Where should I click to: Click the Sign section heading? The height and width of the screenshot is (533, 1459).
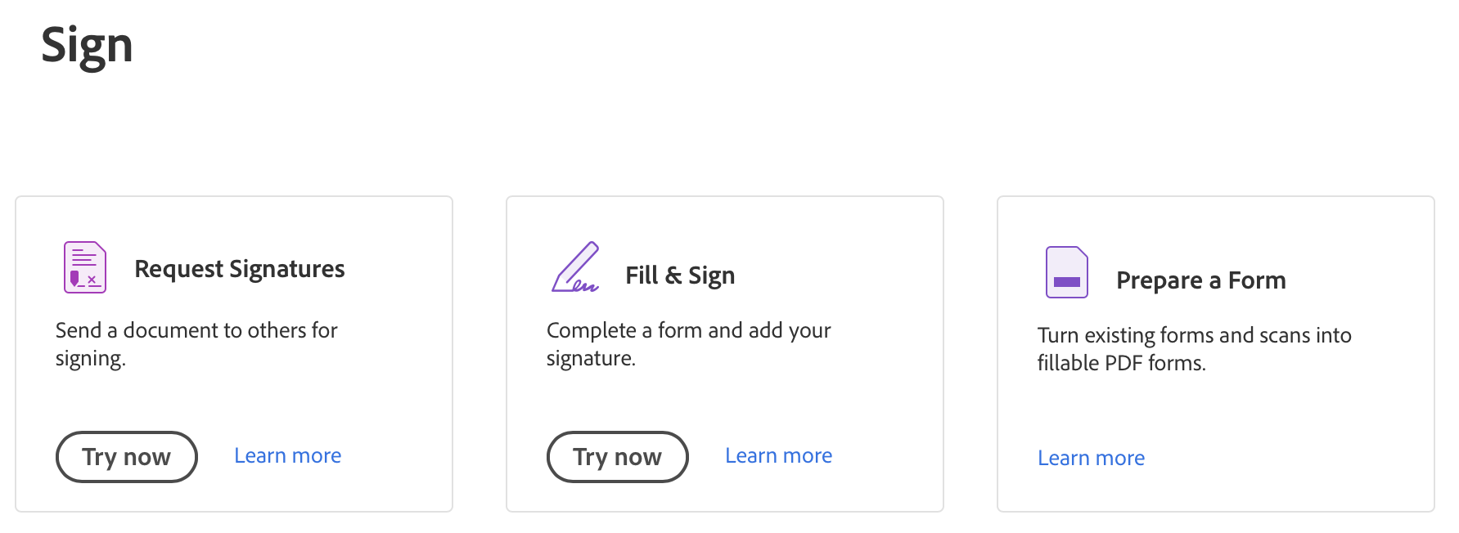87,45
